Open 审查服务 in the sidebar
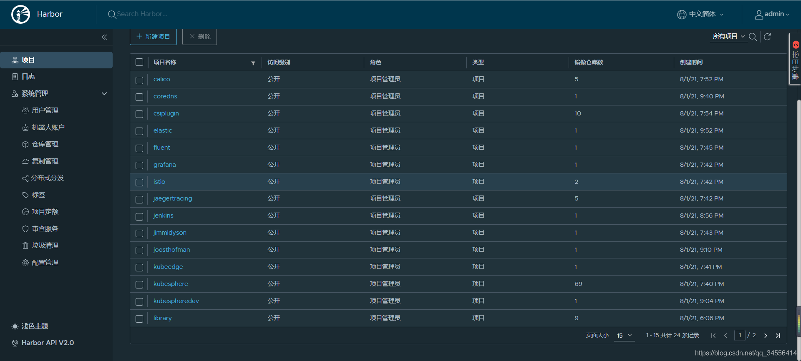 point(45,229)
